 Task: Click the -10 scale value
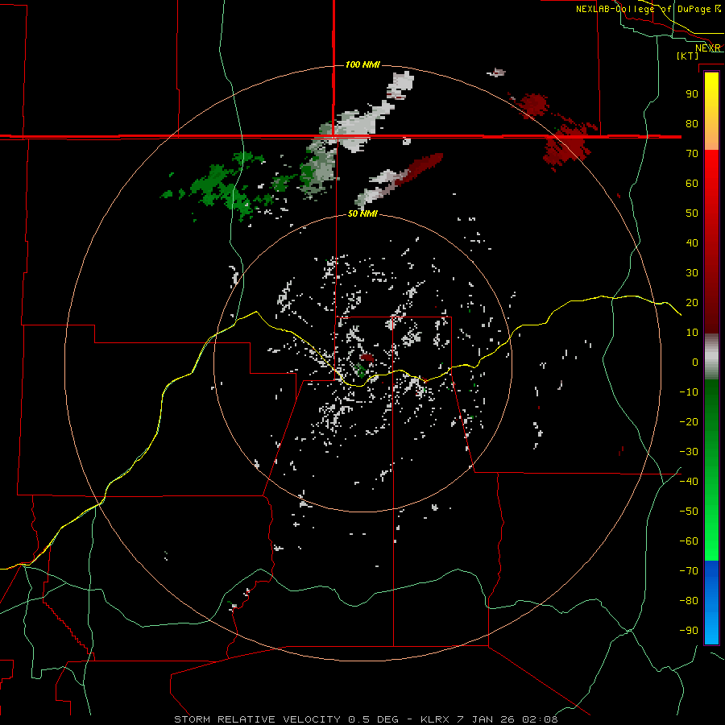point(689,392)
